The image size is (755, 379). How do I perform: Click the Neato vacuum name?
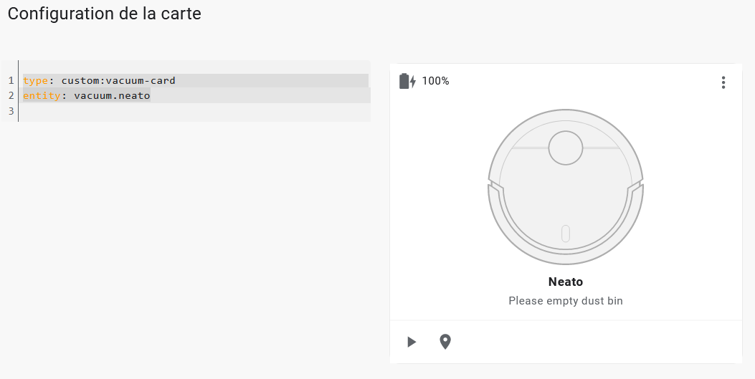tap(566, 282)
